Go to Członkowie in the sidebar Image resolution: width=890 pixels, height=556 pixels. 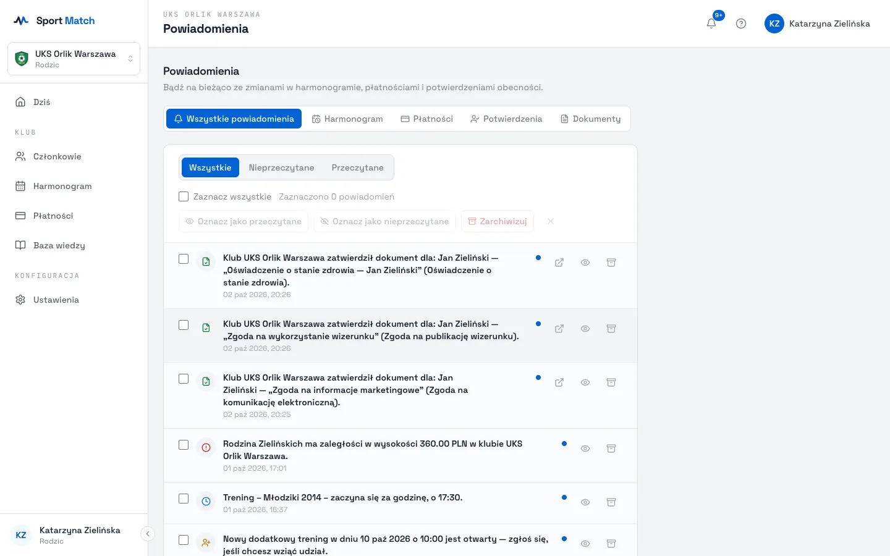pyautogui.click(x=74, y=156)
